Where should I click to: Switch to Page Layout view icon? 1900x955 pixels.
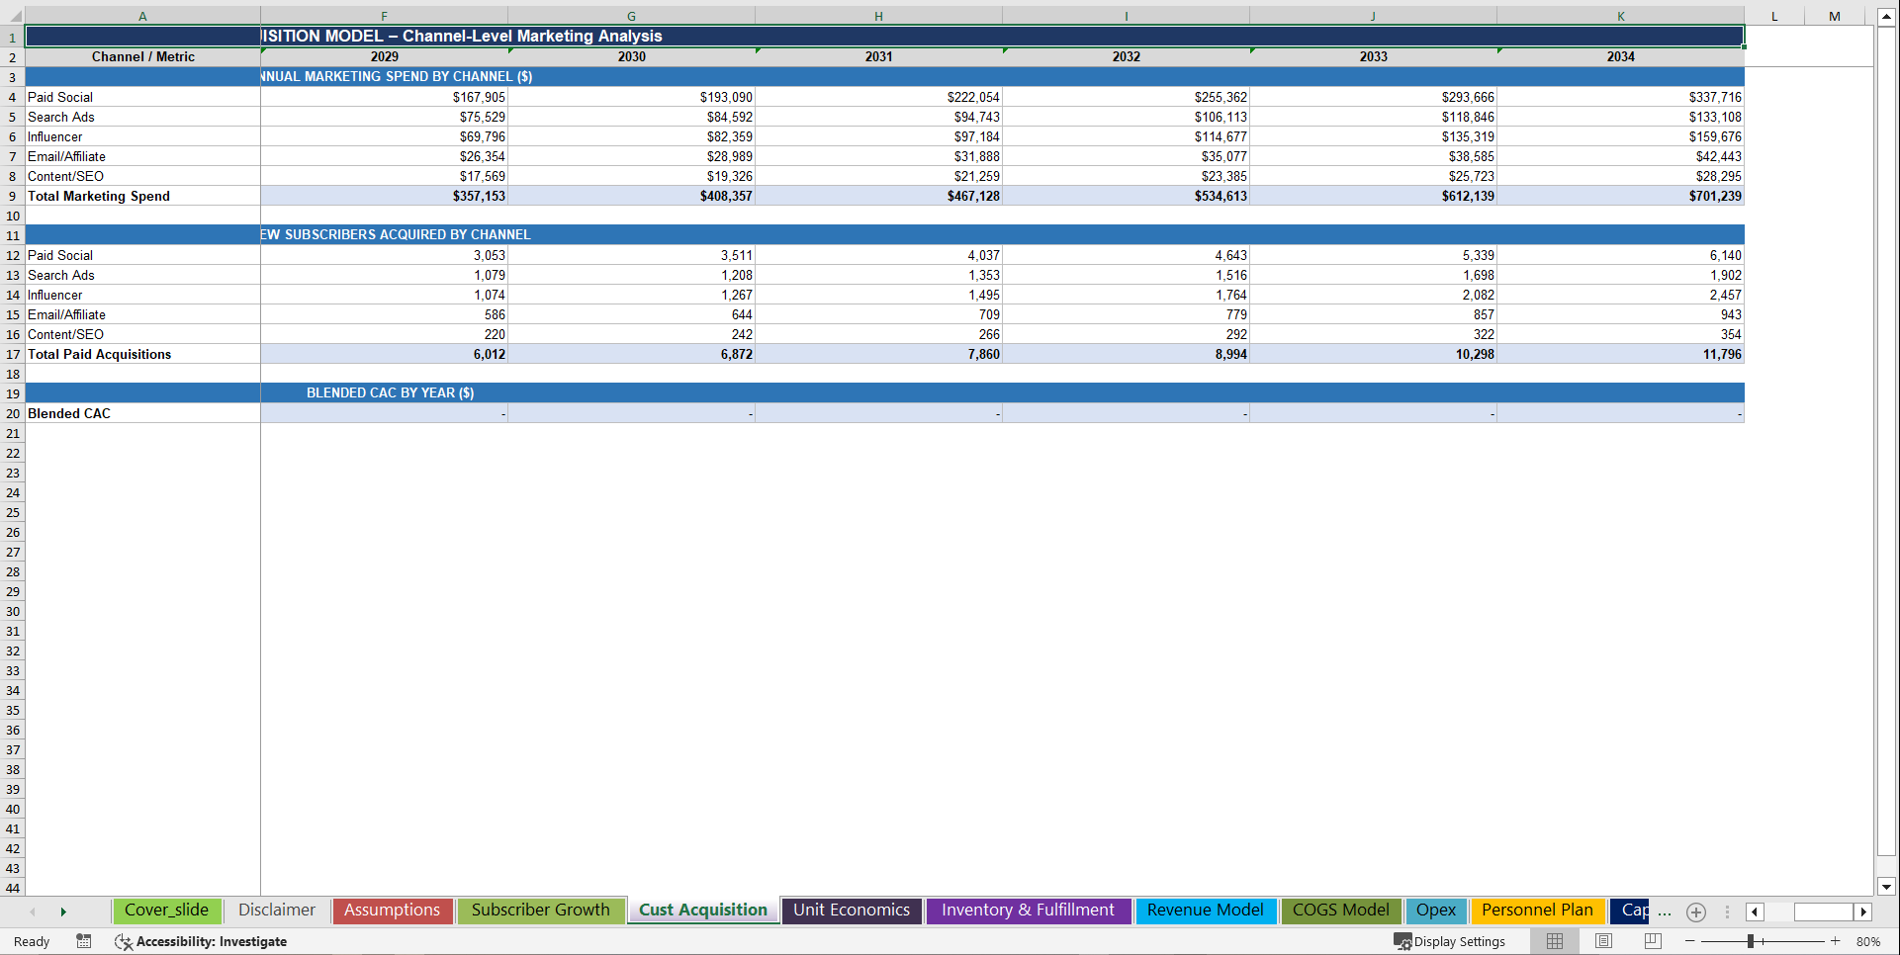[x=1603, y=941]
